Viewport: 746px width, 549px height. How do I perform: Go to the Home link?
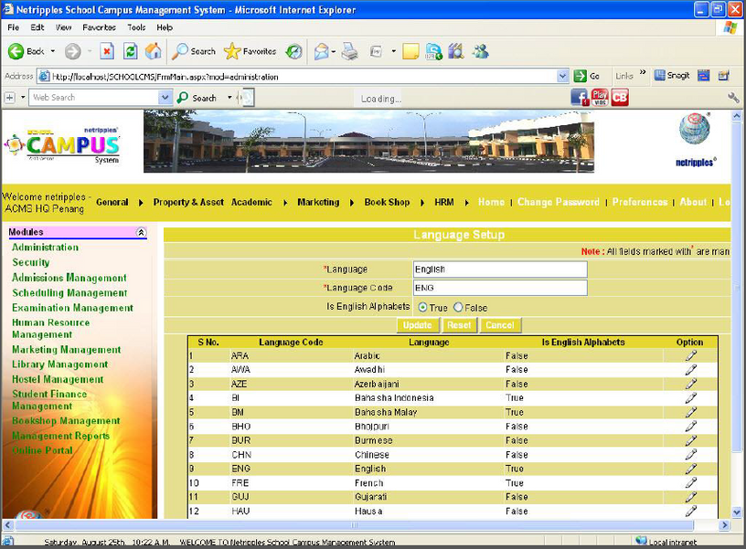point(491,202)
